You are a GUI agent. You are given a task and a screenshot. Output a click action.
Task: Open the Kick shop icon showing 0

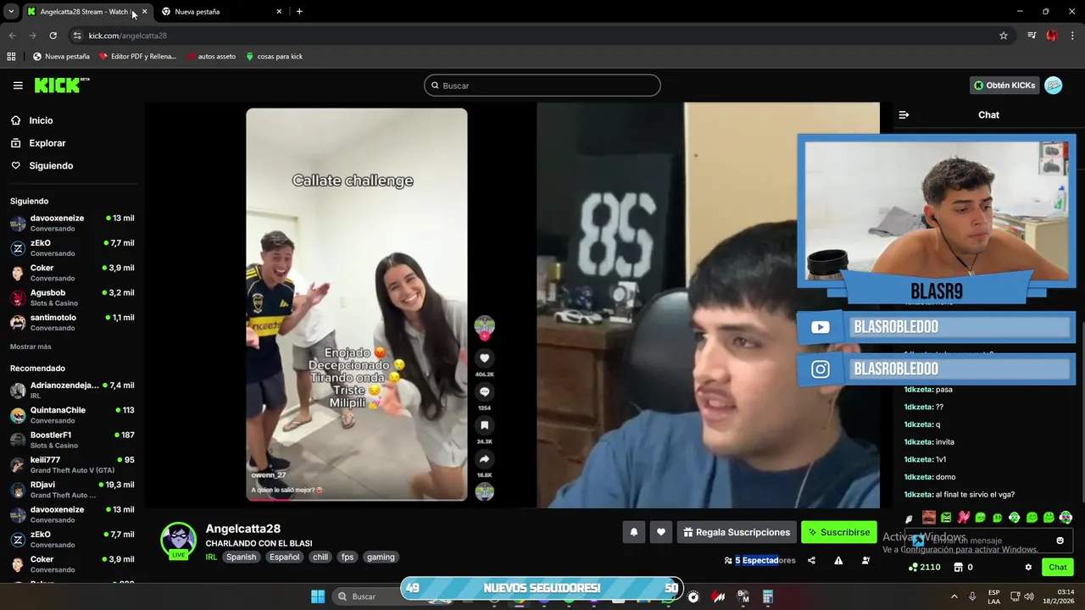(963, 567)
